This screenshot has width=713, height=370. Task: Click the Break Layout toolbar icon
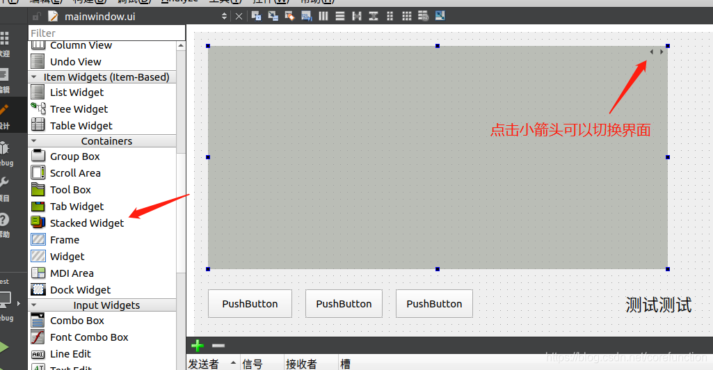click(424, 17)
